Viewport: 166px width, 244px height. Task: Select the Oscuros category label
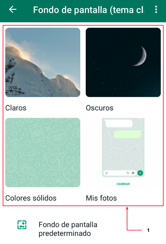coord(100,108)
